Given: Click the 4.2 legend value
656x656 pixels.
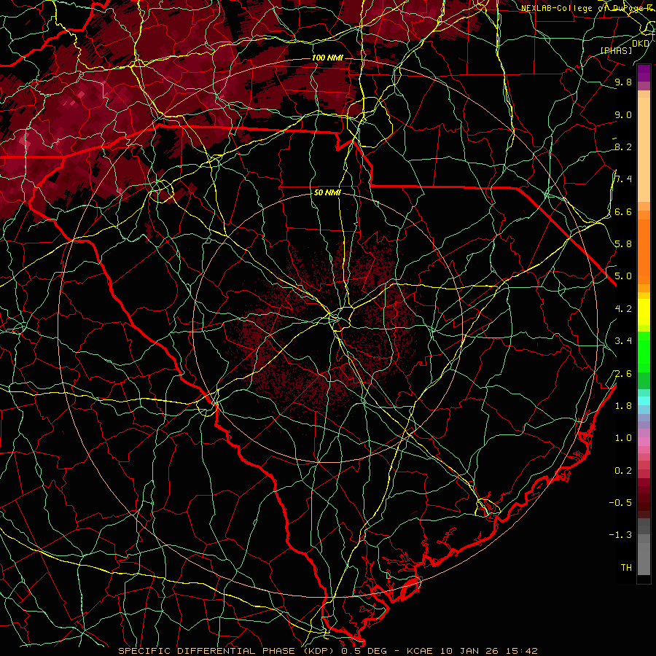Looking at the screenshot, I should 623,309.
